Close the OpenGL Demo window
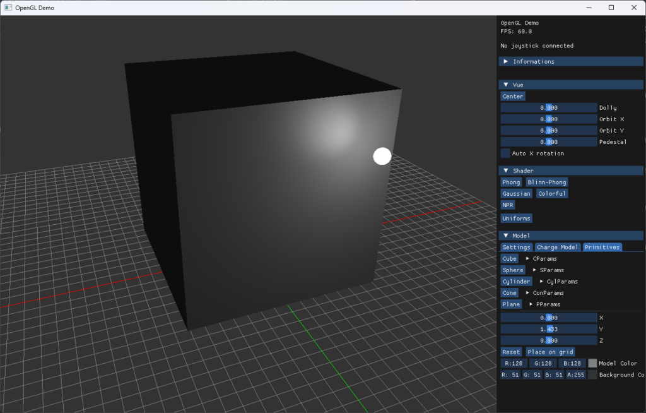Viewport: 646px width, 413px height. [x=634, y=8]
